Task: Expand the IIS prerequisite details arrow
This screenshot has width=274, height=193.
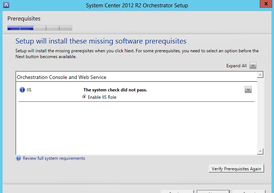Action: tap(248, 90)
